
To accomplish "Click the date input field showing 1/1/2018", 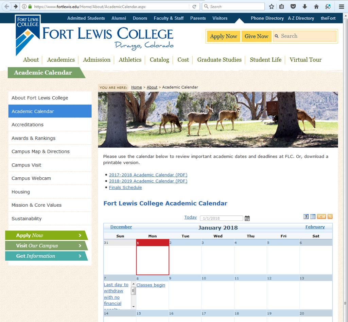I will 221,218.
